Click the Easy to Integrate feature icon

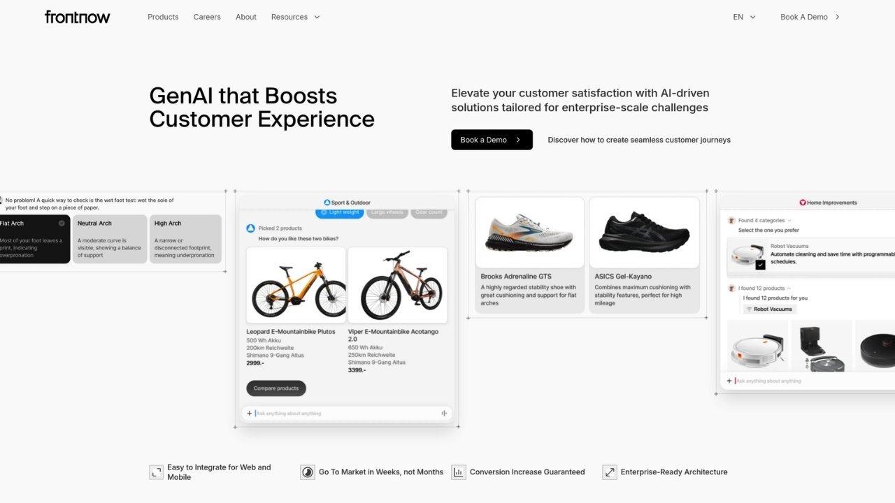tap(156, 472)
